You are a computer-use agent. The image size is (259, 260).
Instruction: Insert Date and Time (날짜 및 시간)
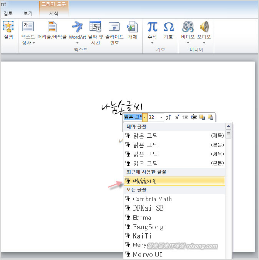95,27
